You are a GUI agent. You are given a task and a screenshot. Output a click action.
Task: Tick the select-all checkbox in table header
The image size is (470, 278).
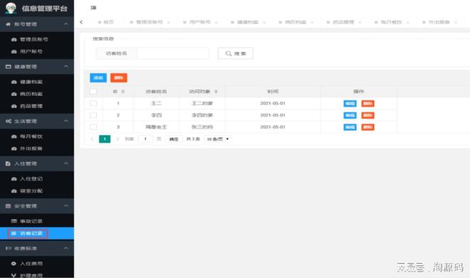pyautogui.click(x=93, y=92)
